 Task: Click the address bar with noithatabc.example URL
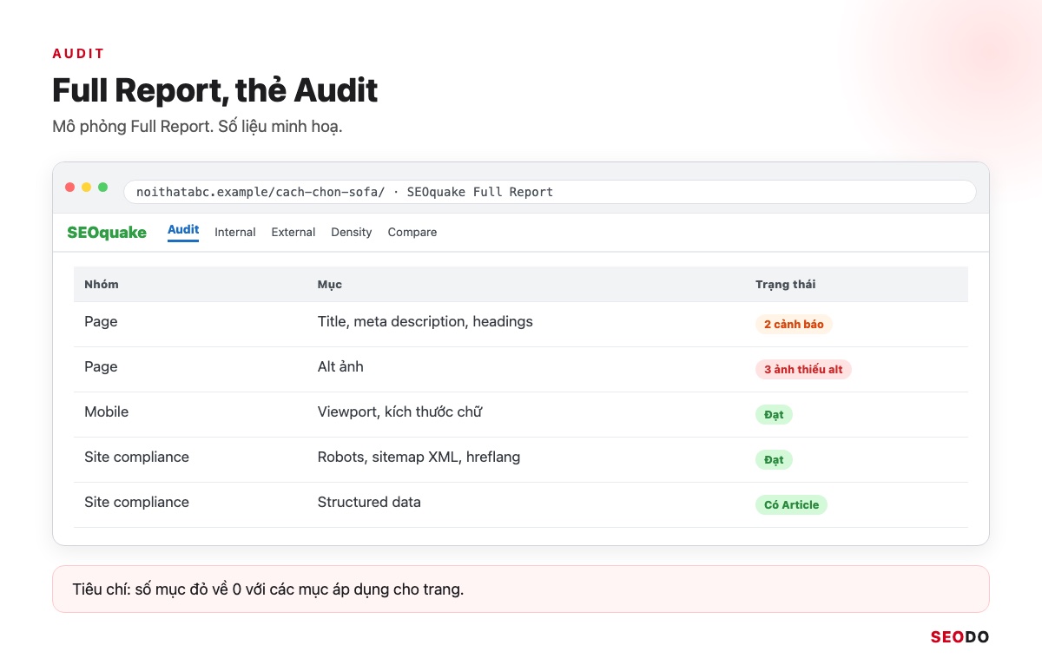550,192
